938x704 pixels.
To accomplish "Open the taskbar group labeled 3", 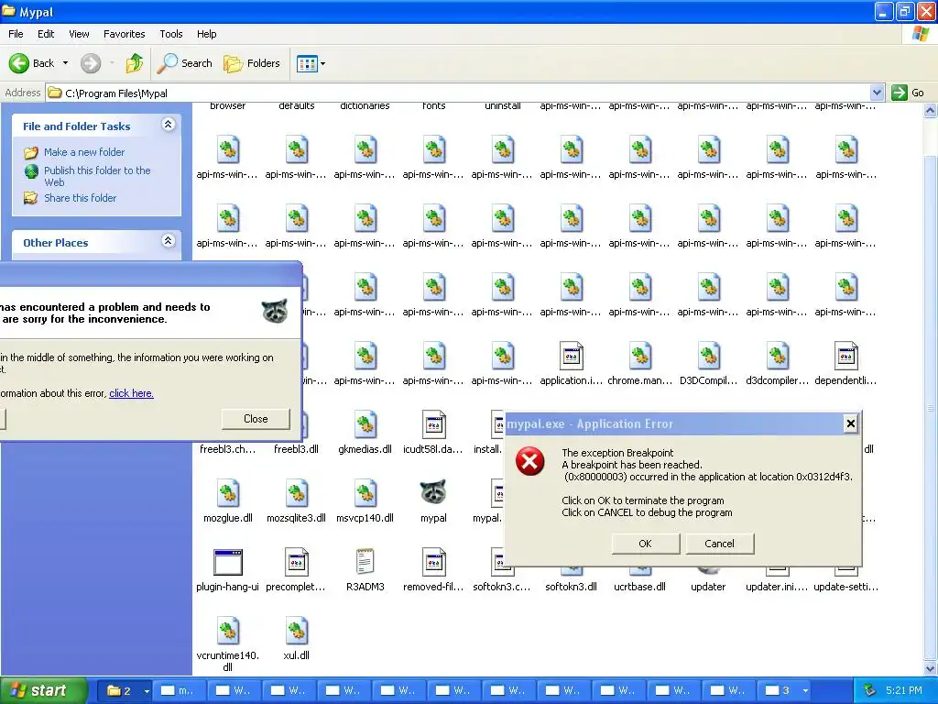I will 785,691.
